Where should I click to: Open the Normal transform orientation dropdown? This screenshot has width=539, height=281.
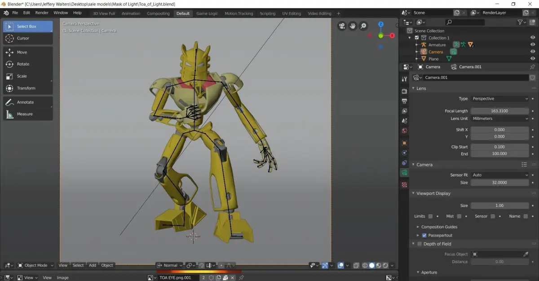pos(170,265)
